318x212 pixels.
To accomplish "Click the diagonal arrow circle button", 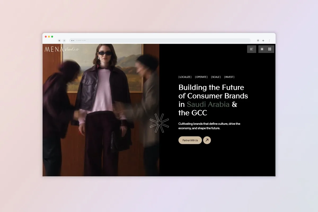I will [x=207, y=140].
